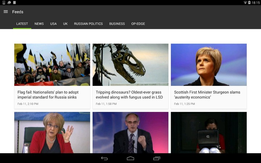Open the hamburger navigation menu
Viewport: 261px width, 163px height.
5,12
